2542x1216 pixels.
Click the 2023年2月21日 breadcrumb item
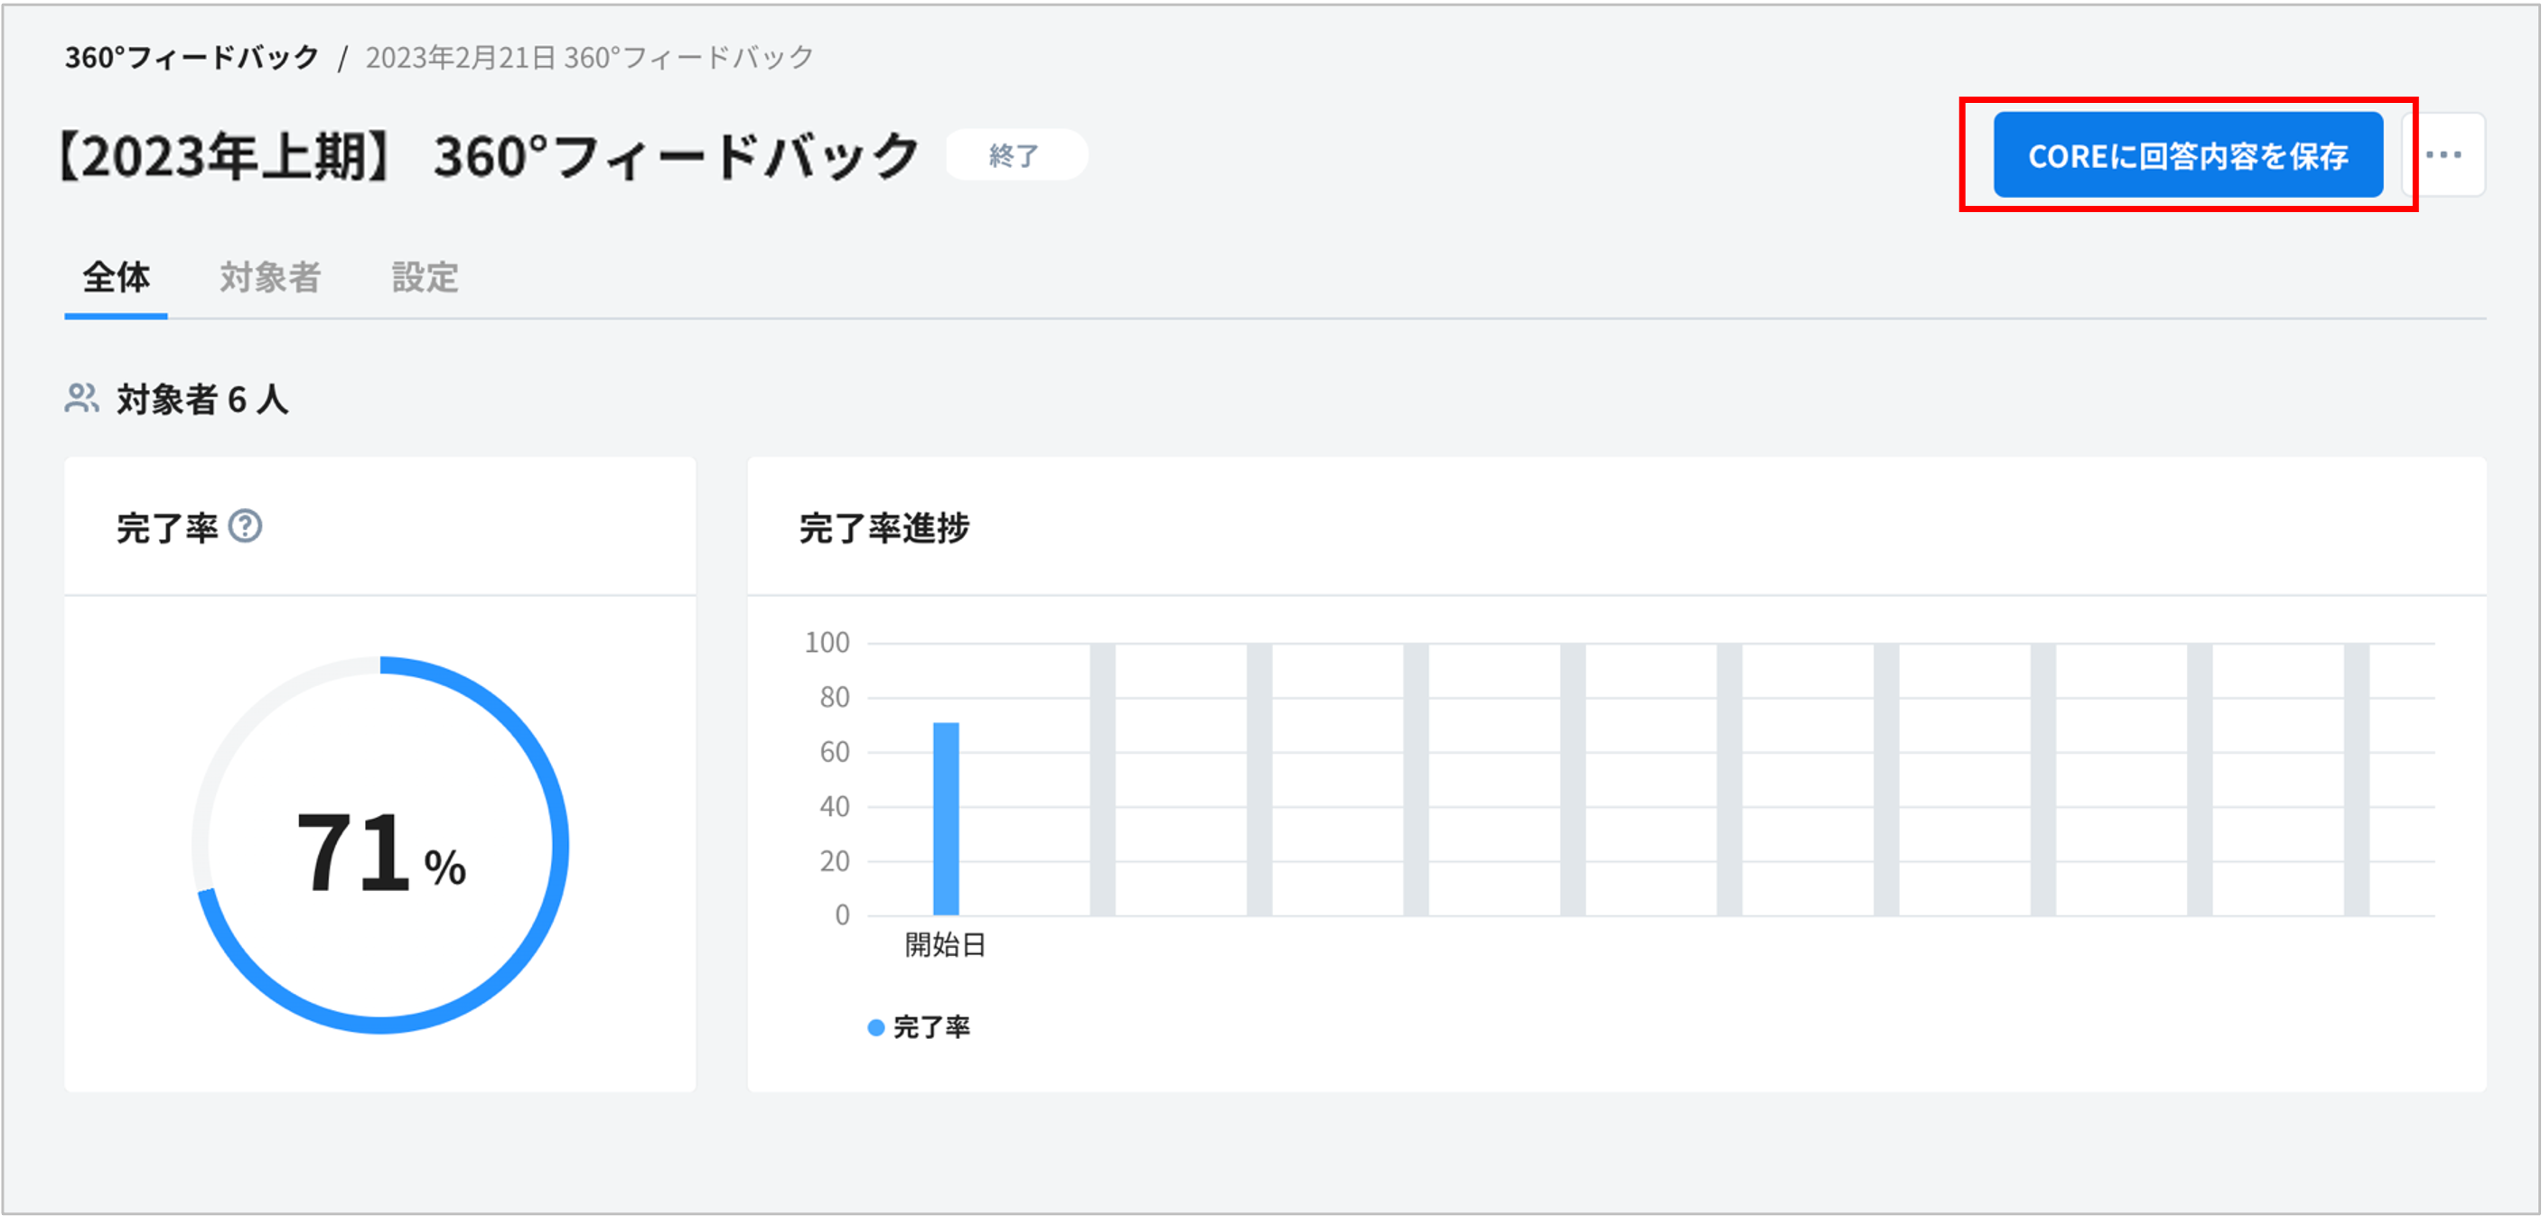(589, 57)
